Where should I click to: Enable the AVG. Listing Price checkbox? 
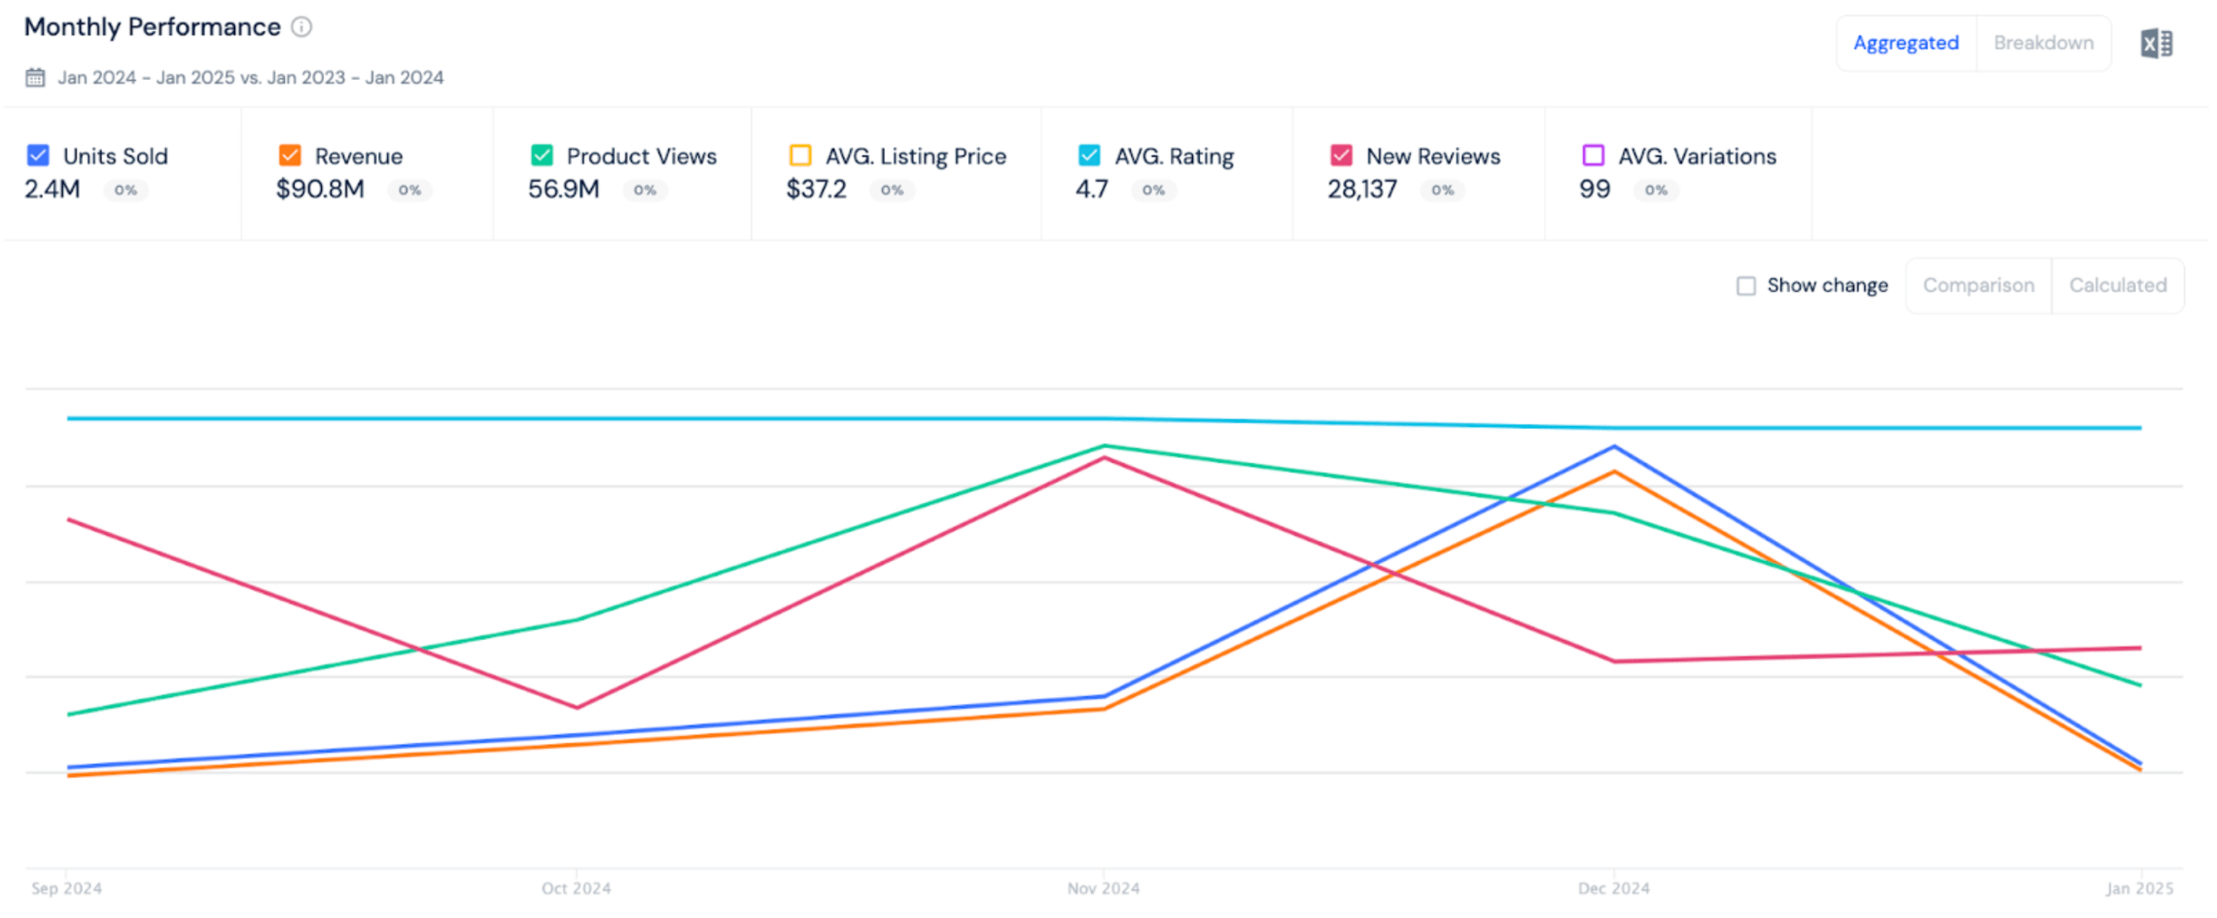800,156
